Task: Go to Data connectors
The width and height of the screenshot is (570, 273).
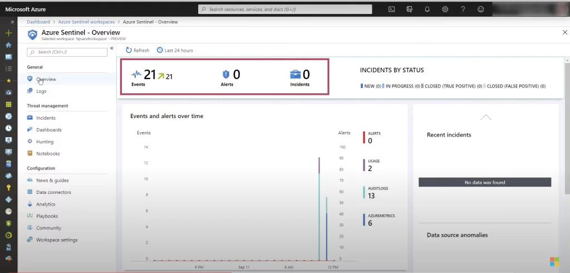Action: pyautogui.click(x=53, y=192)
